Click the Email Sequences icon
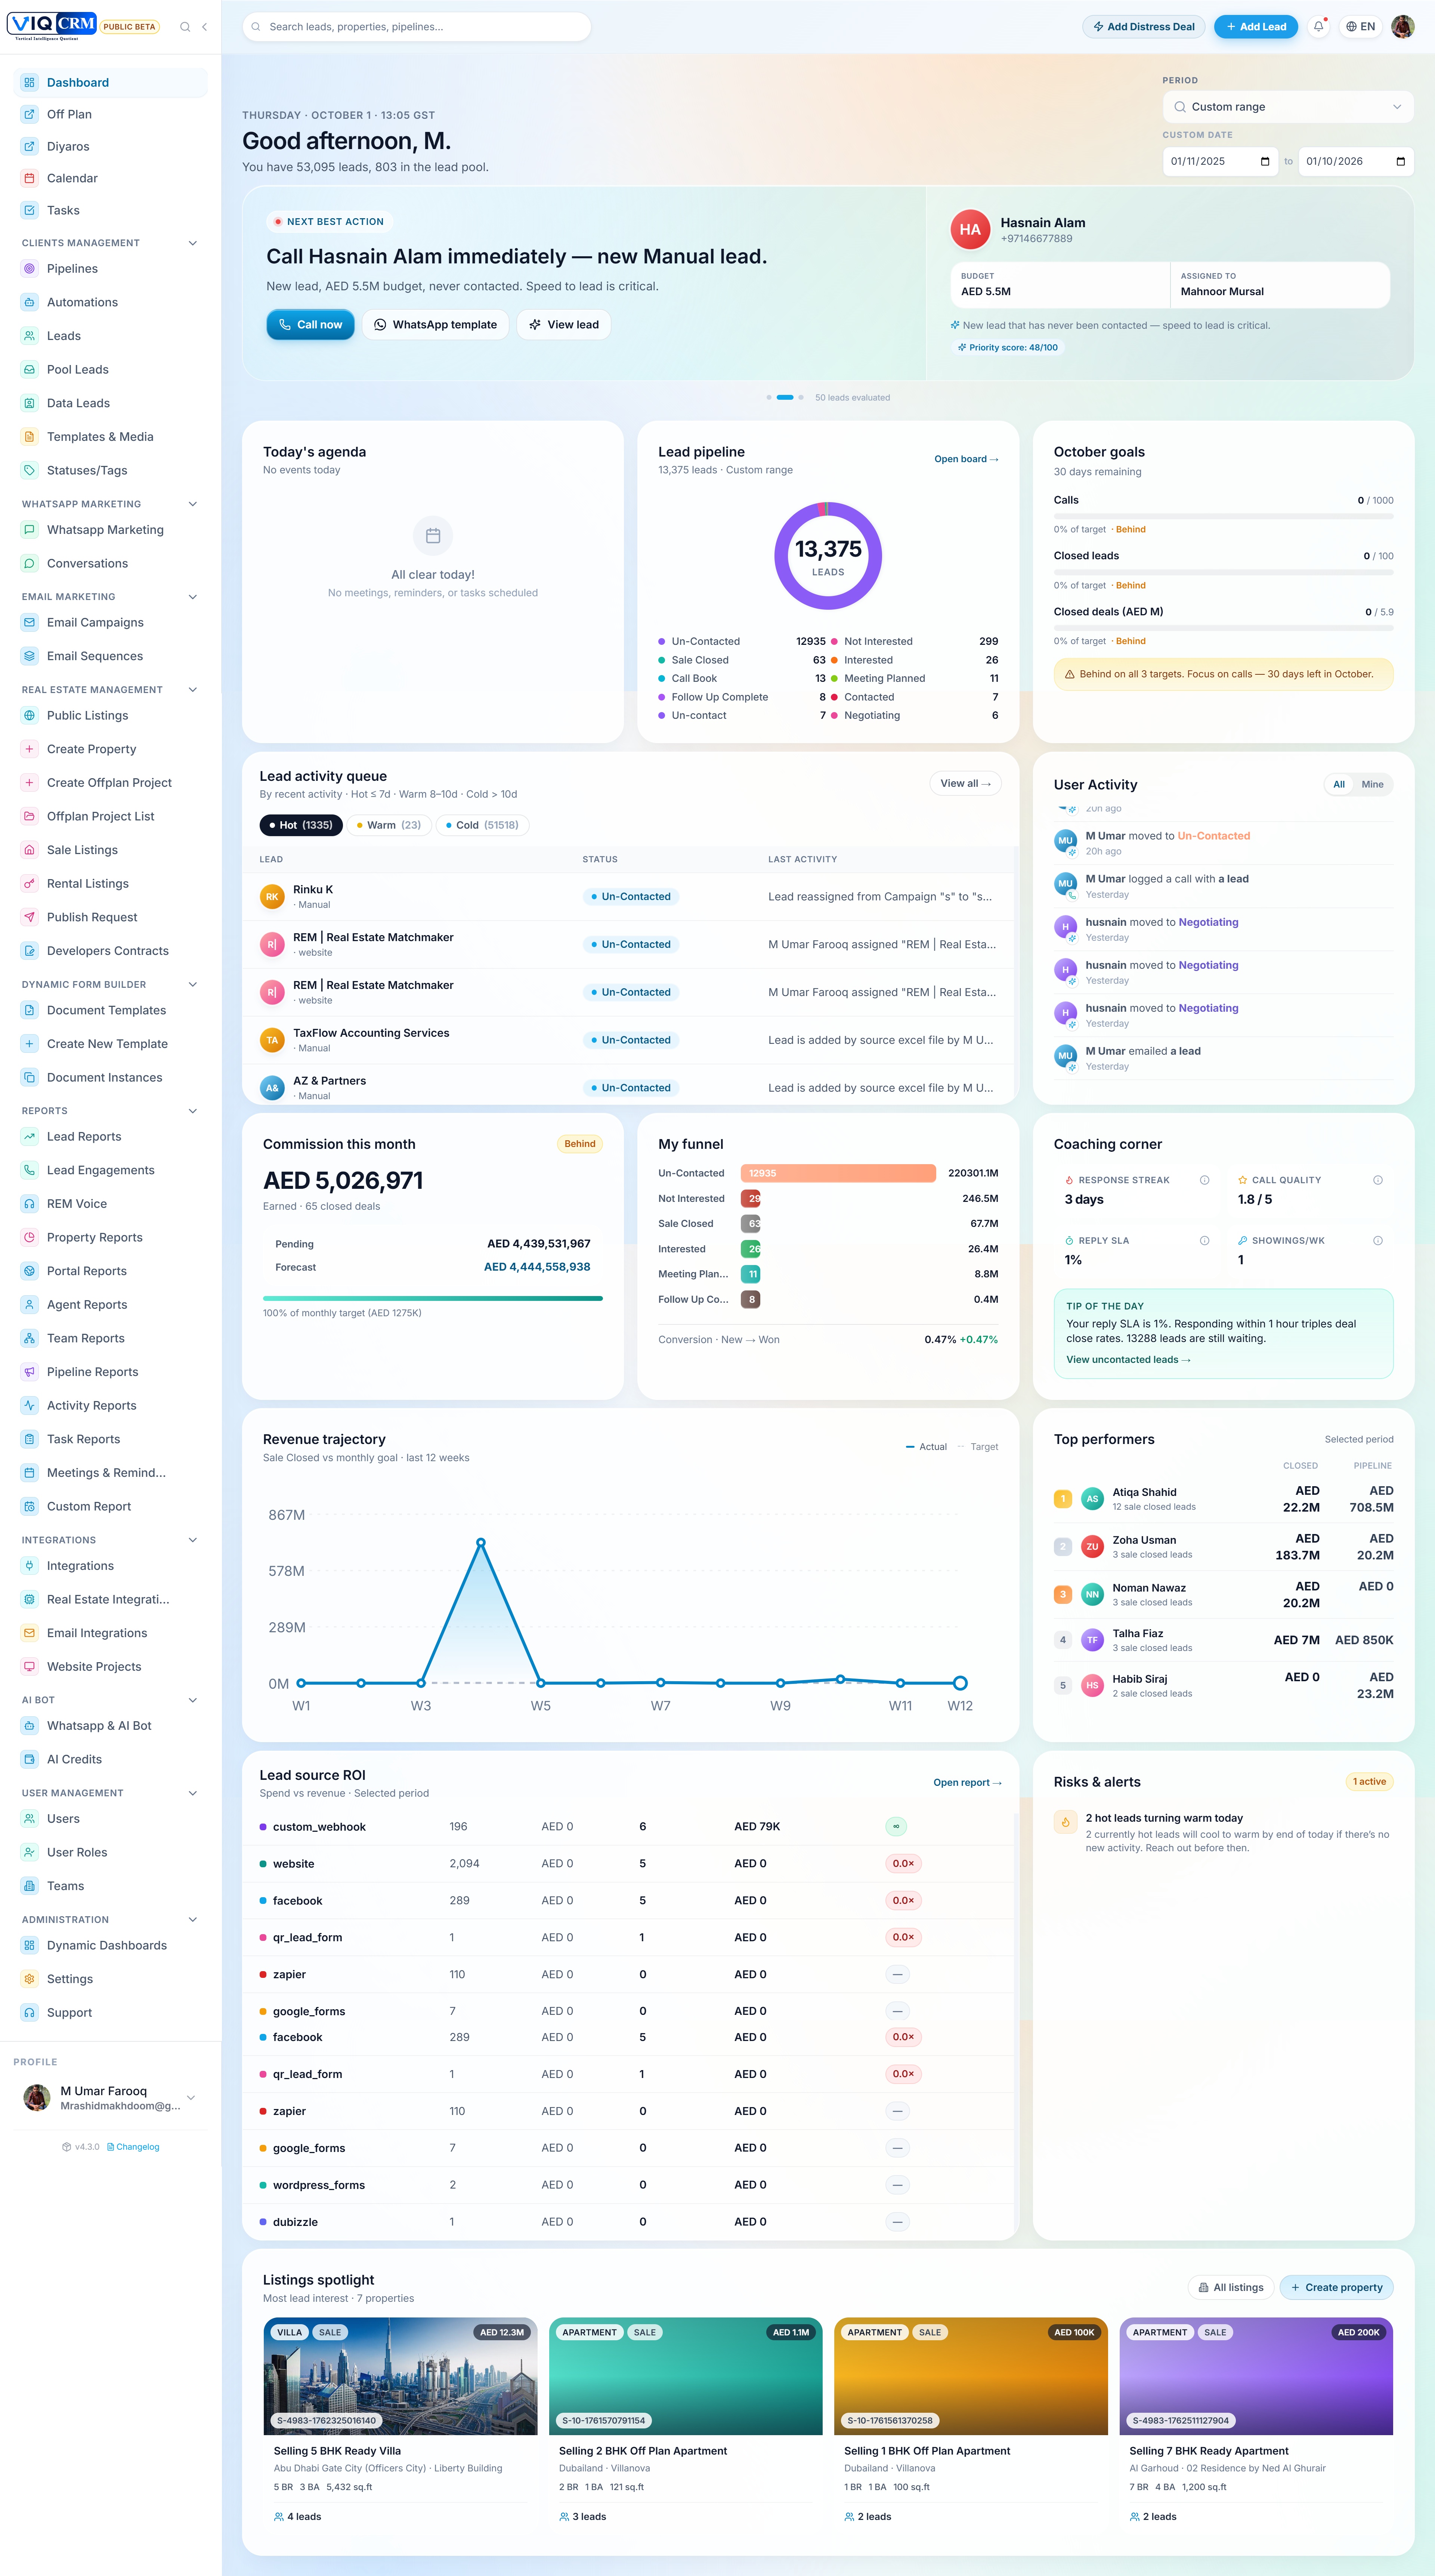Image resolution: width=1435 pixels, height=2576 pixels. pos(29,656)
